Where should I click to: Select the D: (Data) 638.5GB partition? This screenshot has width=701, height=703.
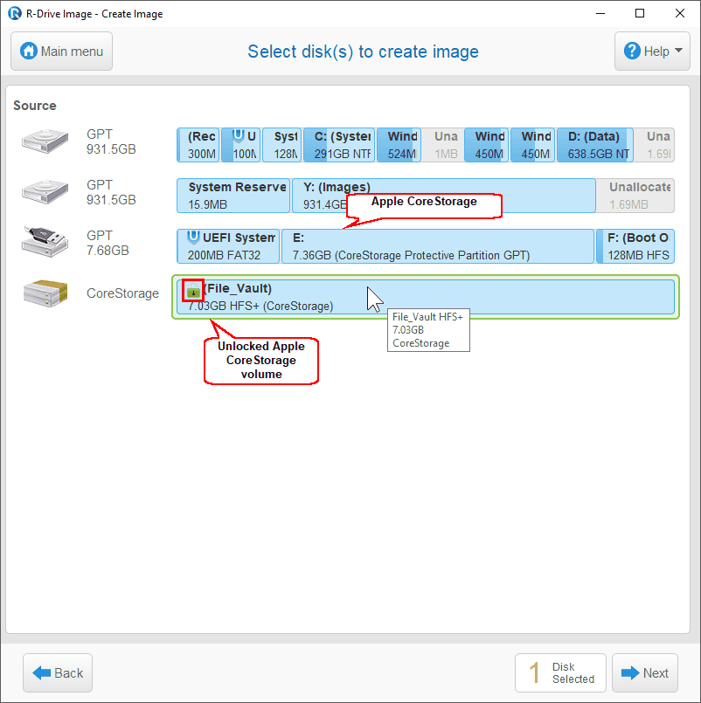pyautogui.click(x=595, y=145)
